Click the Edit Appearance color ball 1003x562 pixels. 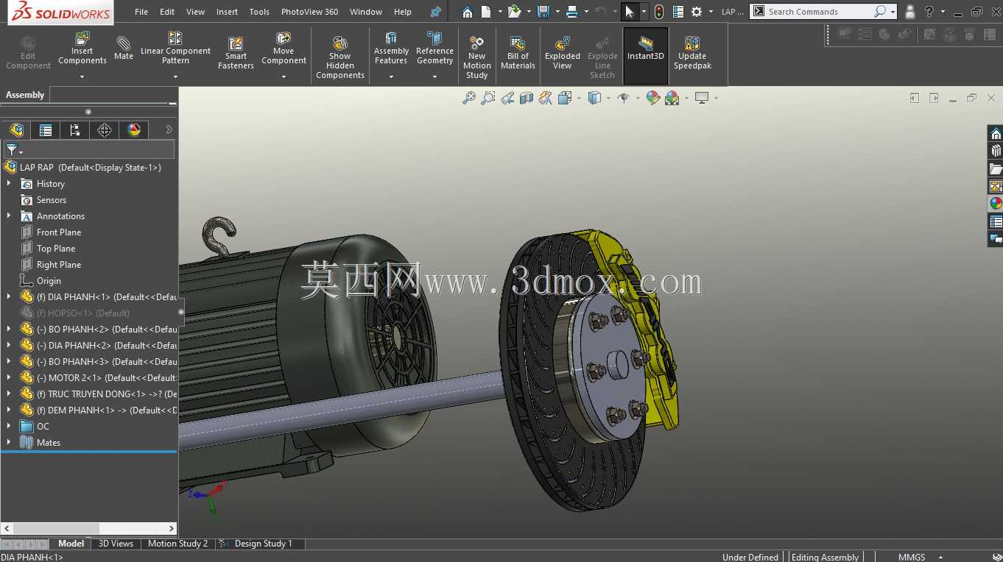tap(652, 98)
